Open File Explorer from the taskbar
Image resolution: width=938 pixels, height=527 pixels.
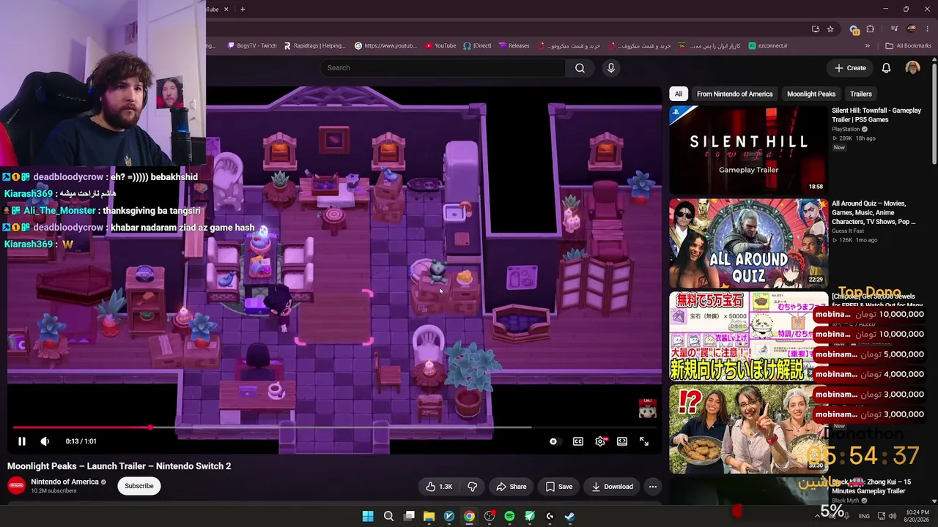pos(429,516)
